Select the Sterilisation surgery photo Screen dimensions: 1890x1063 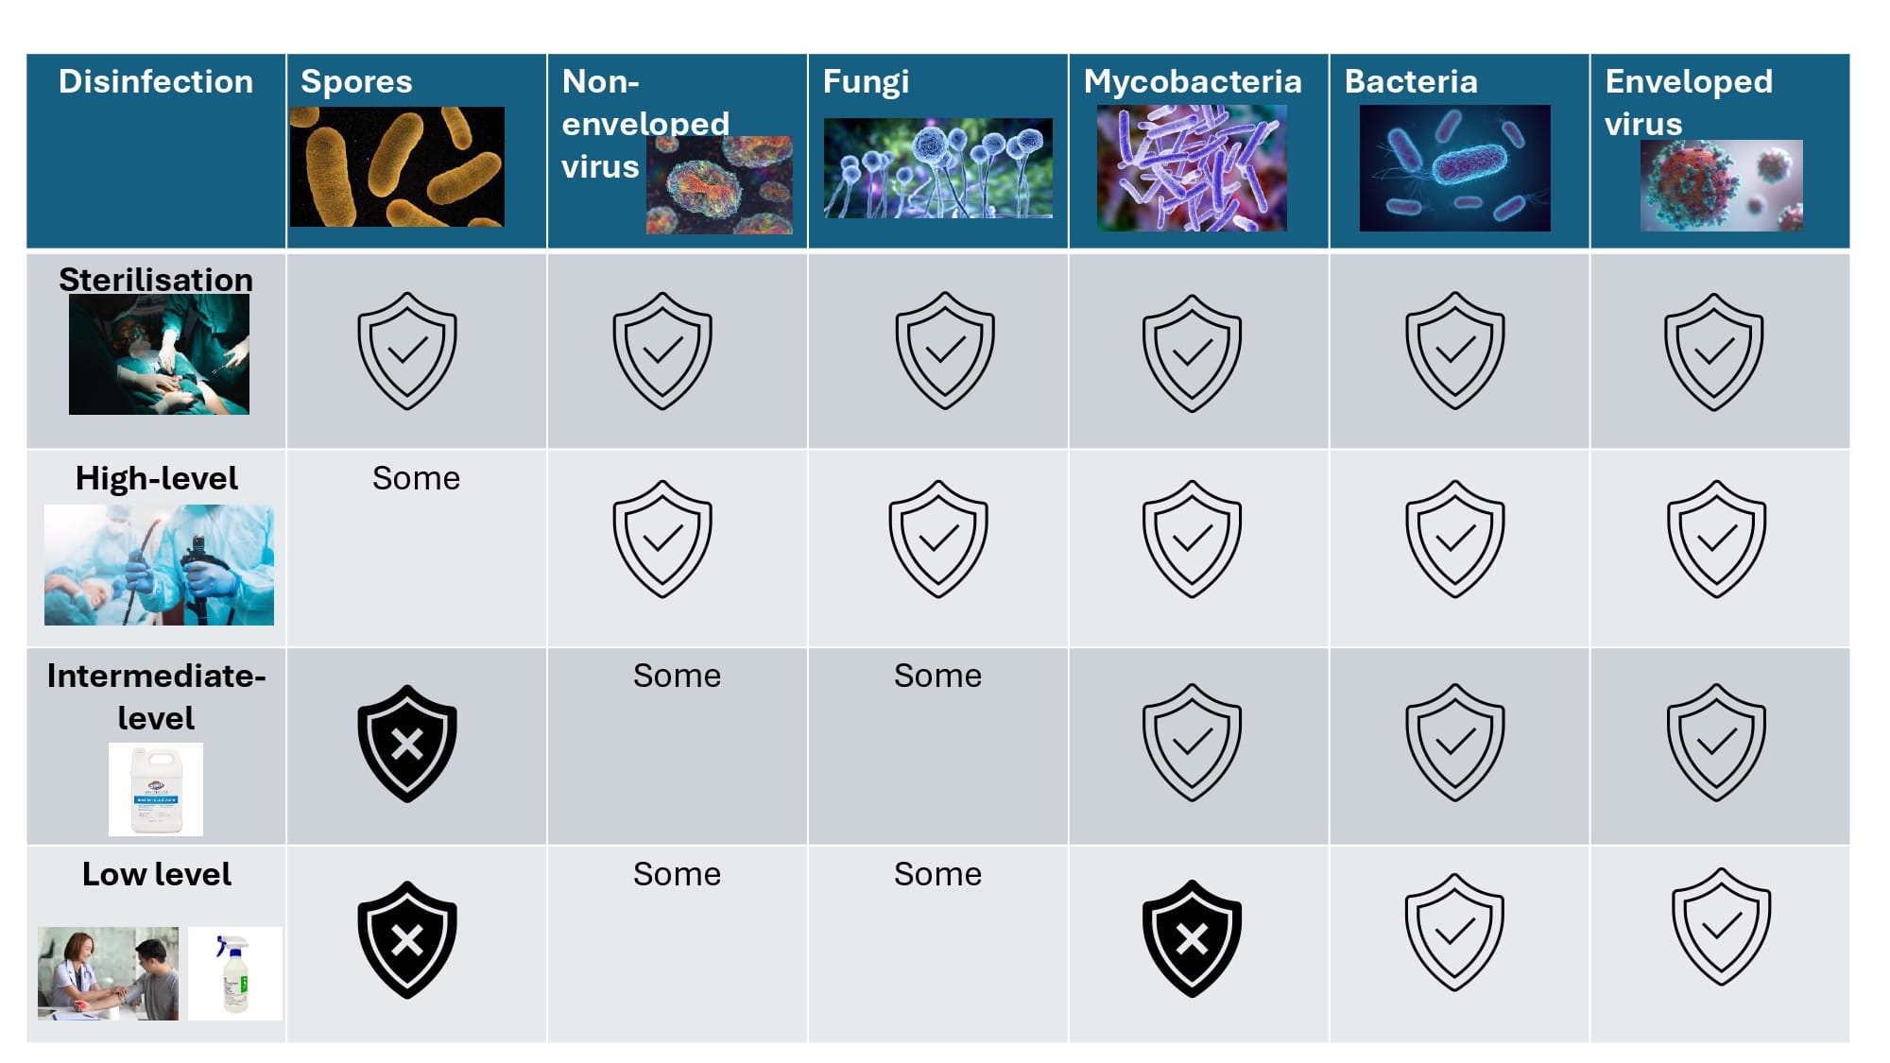pyautogui.click(x=159, y=354)
